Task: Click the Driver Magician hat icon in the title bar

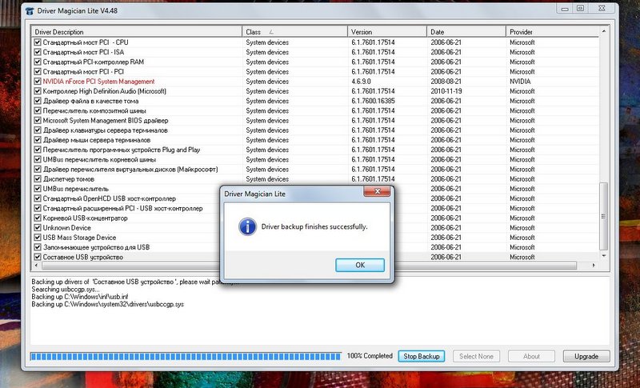Action: tap(30, 11)
